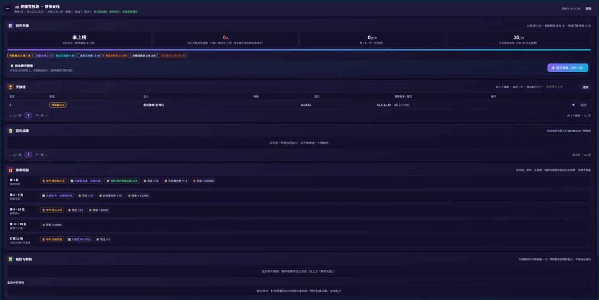Click the 10/10 remaining challenges card
Image resolution: width=599 pixels, height=300 pixels.
pos(519,39)
